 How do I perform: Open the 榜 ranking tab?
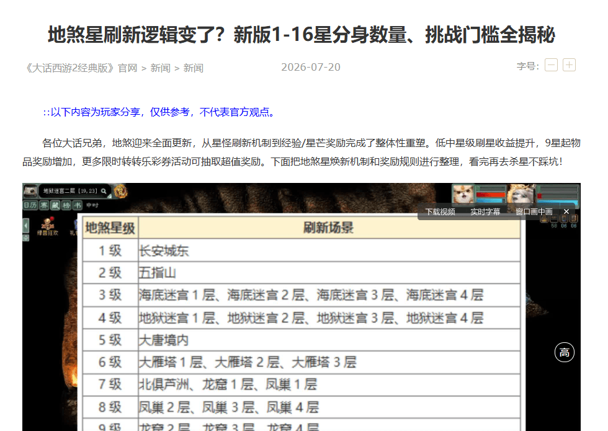point(67,205)
